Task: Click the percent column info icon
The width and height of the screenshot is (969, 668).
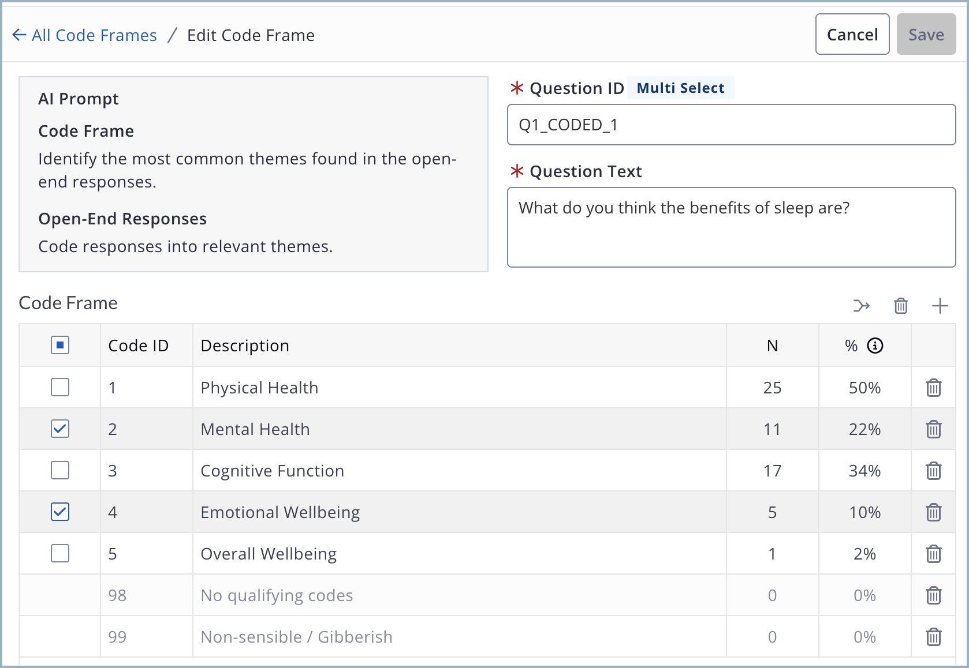Action: click(875, 346)
